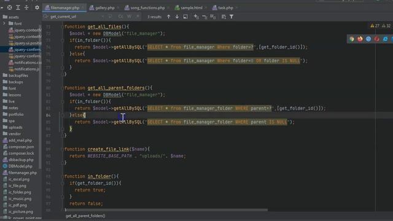Click the locate opened file target icon
The image size is (393, 221).
(10, 7)
